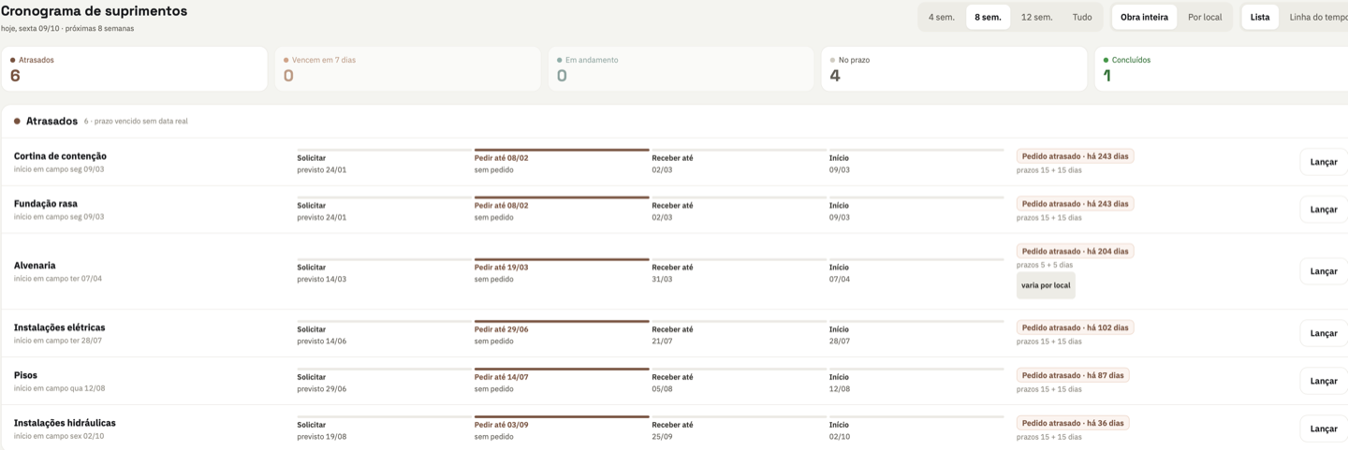Click Pedir até 03/09 in hidráulicas row

click(501, 425)
